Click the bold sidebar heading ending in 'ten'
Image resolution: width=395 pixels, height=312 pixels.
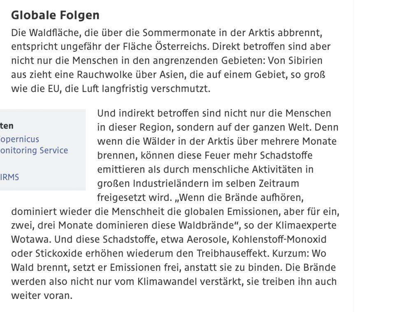pyautogui.click(x=7, y=126)
